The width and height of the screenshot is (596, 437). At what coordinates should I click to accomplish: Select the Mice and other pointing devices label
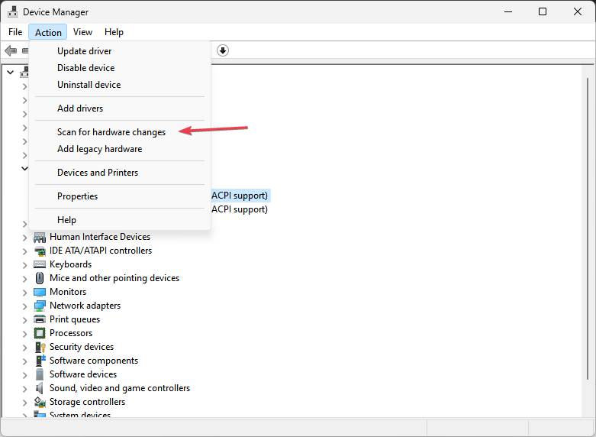[114, 278]
